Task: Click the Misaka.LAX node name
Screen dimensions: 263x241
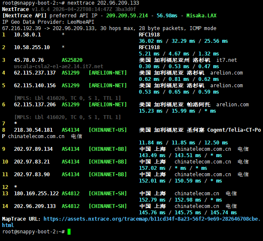Action: [x=201, y=16]
